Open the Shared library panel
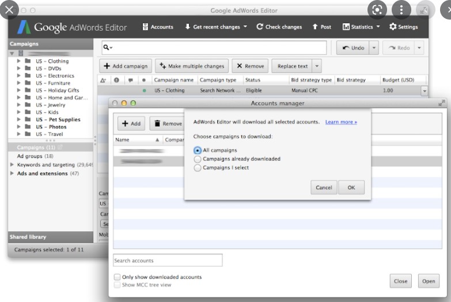Viewport: 451px width, 302px height. click(51, 237)
